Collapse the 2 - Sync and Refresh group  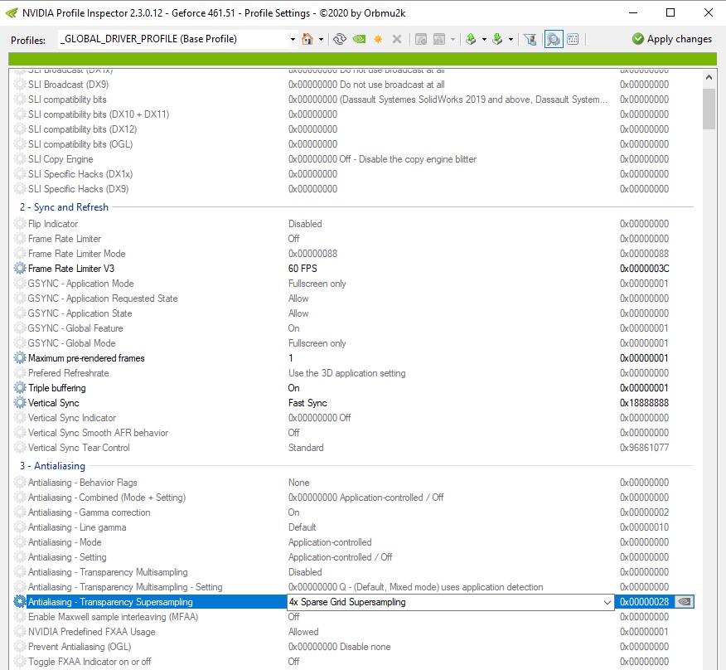click(x=64, y=207)
